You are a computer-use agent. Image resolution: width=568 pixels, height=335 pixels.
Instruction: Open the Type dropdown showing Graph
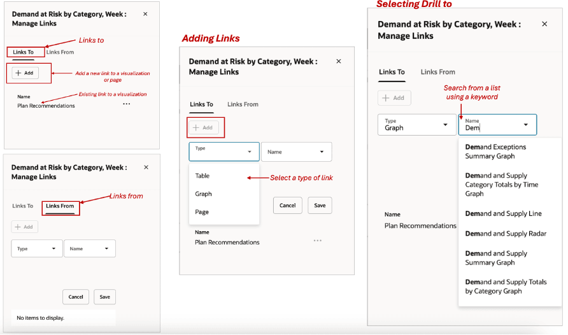[x=416, y=125]
